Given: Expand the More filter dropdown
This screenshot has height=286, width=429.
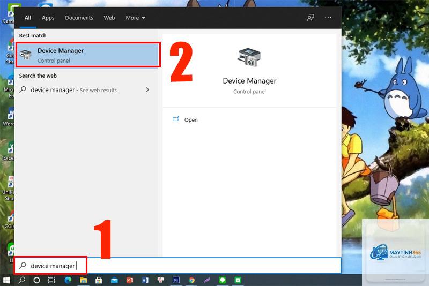Looking at the screenshot, I should point(136,18).
